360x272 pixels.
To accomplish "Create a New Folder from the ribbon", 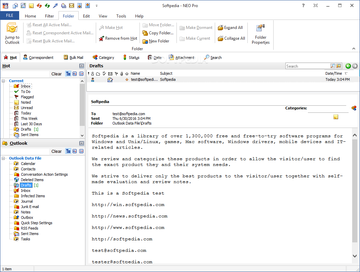I will (156, 41).
